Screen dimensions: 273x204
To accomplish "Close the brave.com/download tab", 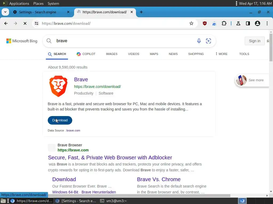I will tap(132, 12).
